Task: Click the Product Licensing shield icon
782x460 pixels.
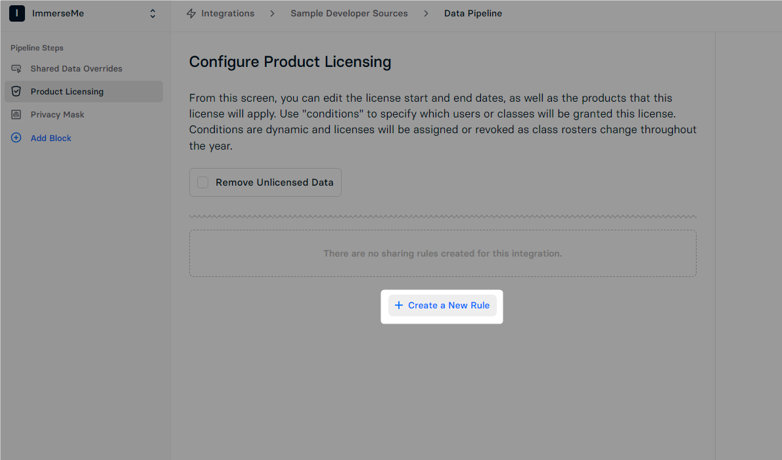Action: pos(16,92)
